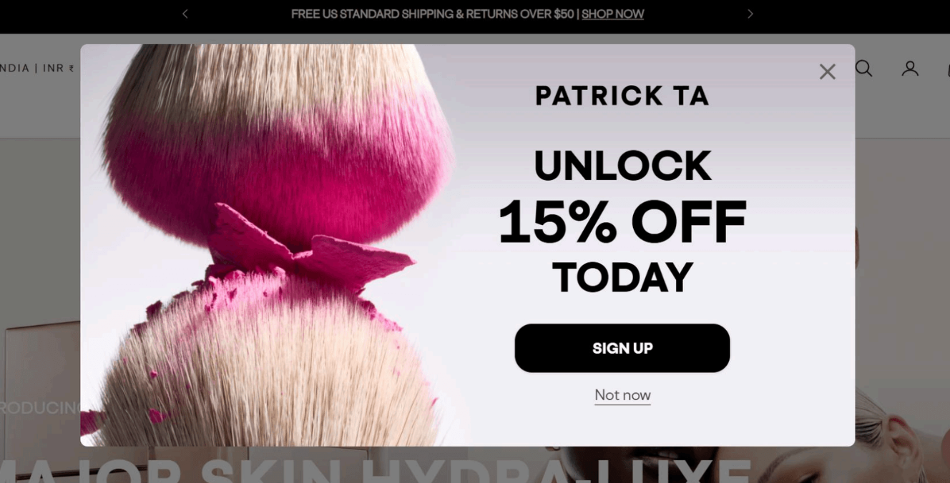Advance to next announcement with right arrow
The image size is (950, 483).
[x=750, y=14]
